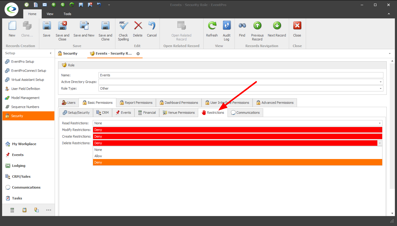This screenshot has height=226, width=397.
Task: Open the document tab list dropdown
Action: point(390,53)
